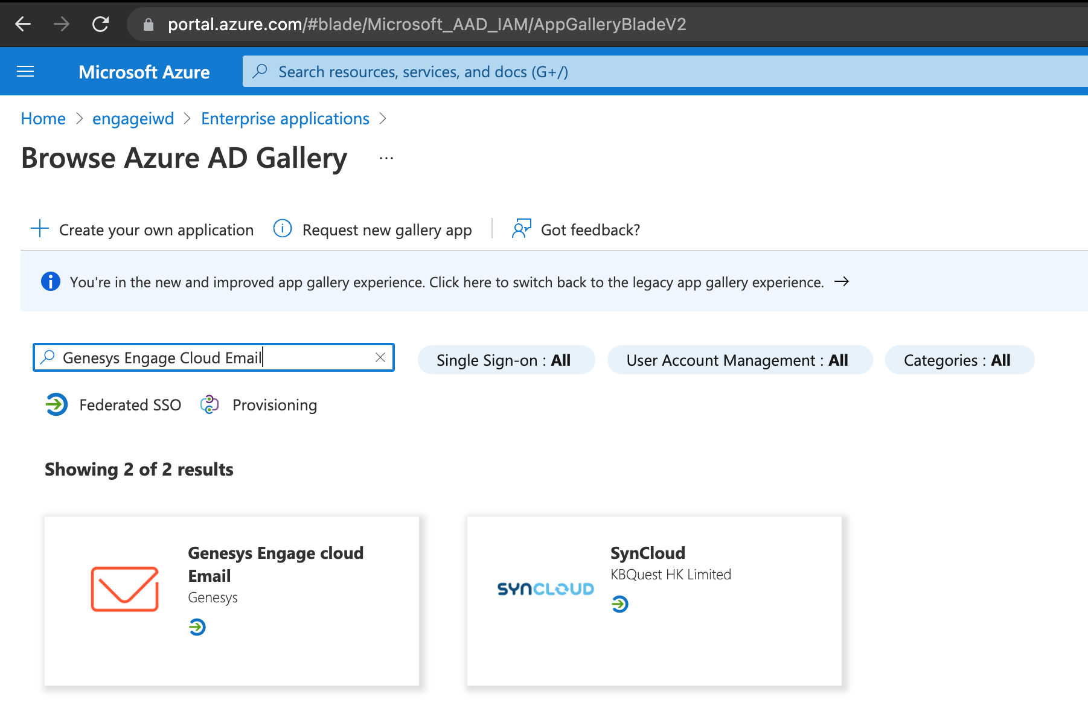Switch back to the legacy app gallery experience
Screen dimensions: 1088x717
point(447,282)
